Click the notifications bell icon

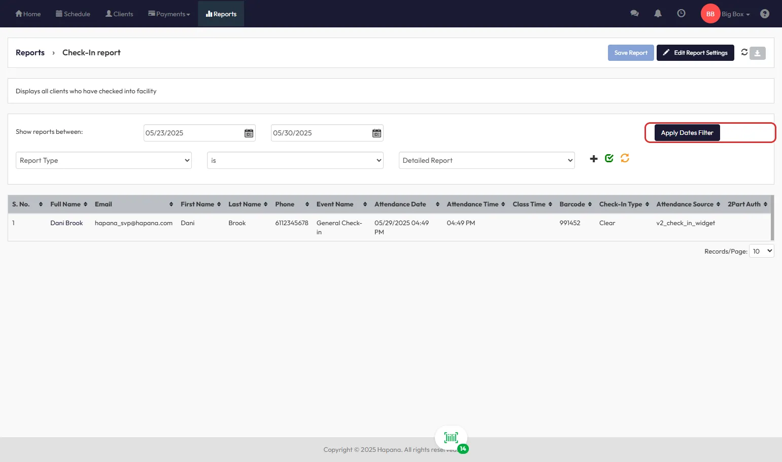658,14
